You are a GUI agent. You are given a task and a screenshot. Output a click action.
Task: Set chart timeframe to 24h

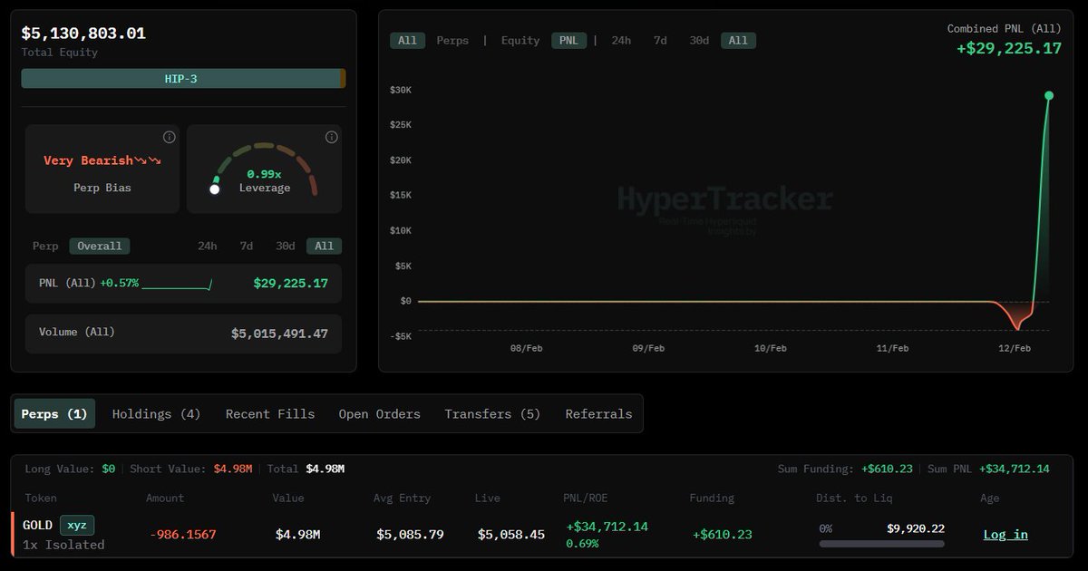coord(621,40)
